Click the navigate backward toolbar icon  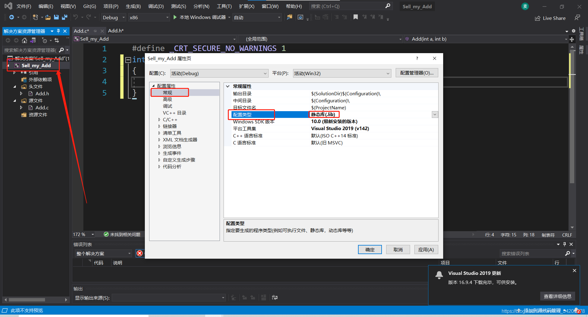pyautogui.click(x=12, y=17)
